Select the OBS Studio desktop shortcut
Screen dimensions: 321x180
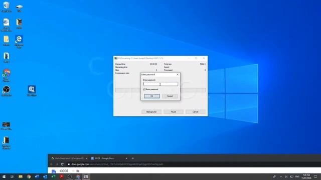click(x=7, y=91)
